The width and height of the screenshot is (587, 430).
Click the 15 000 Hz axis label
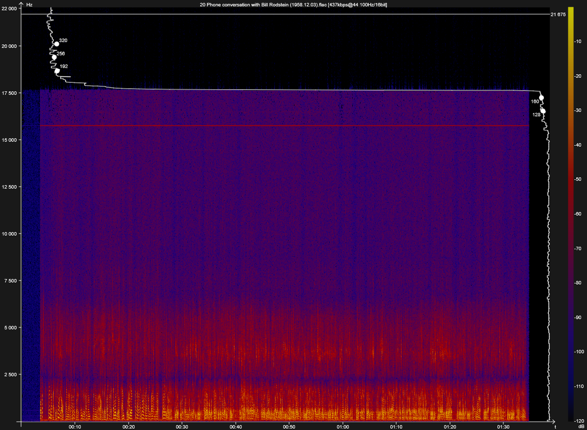point(9,140)
